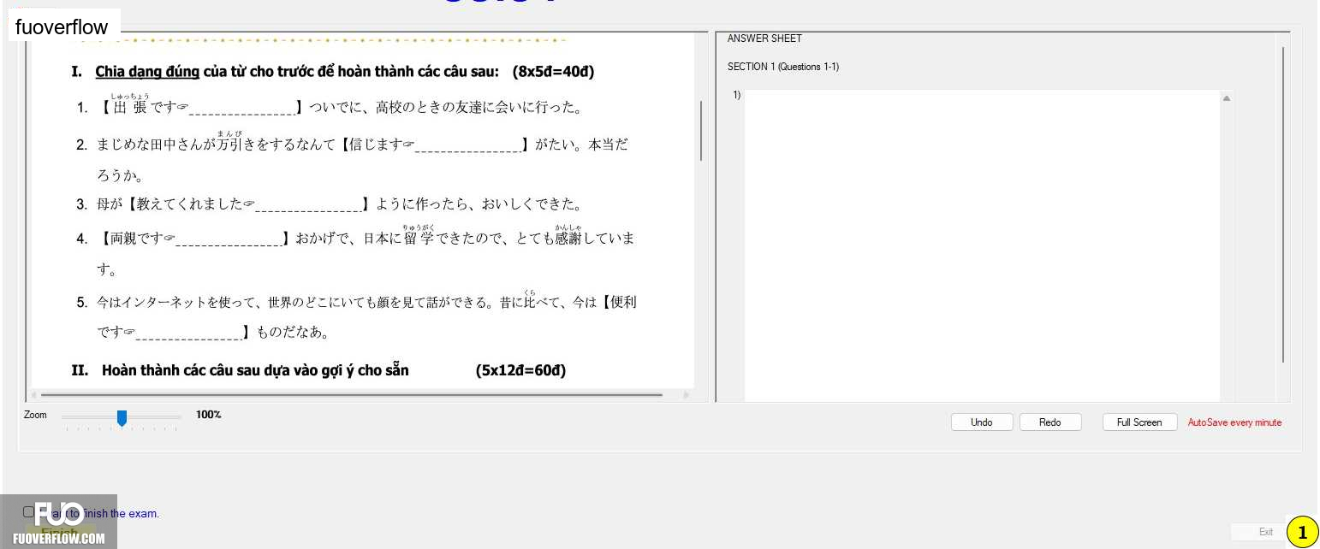Viewport: 1320px width, 549px height.
Task: Click the Zoom label text
Action: pyautogui.click(x=35, y=415)
